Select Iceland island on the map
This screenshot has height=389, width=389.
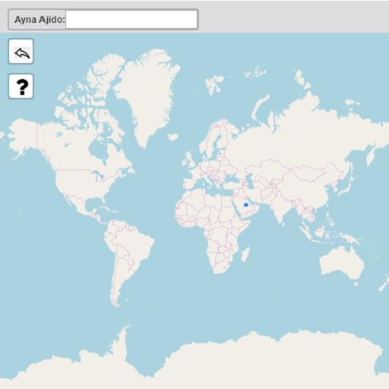pos(173,137)
